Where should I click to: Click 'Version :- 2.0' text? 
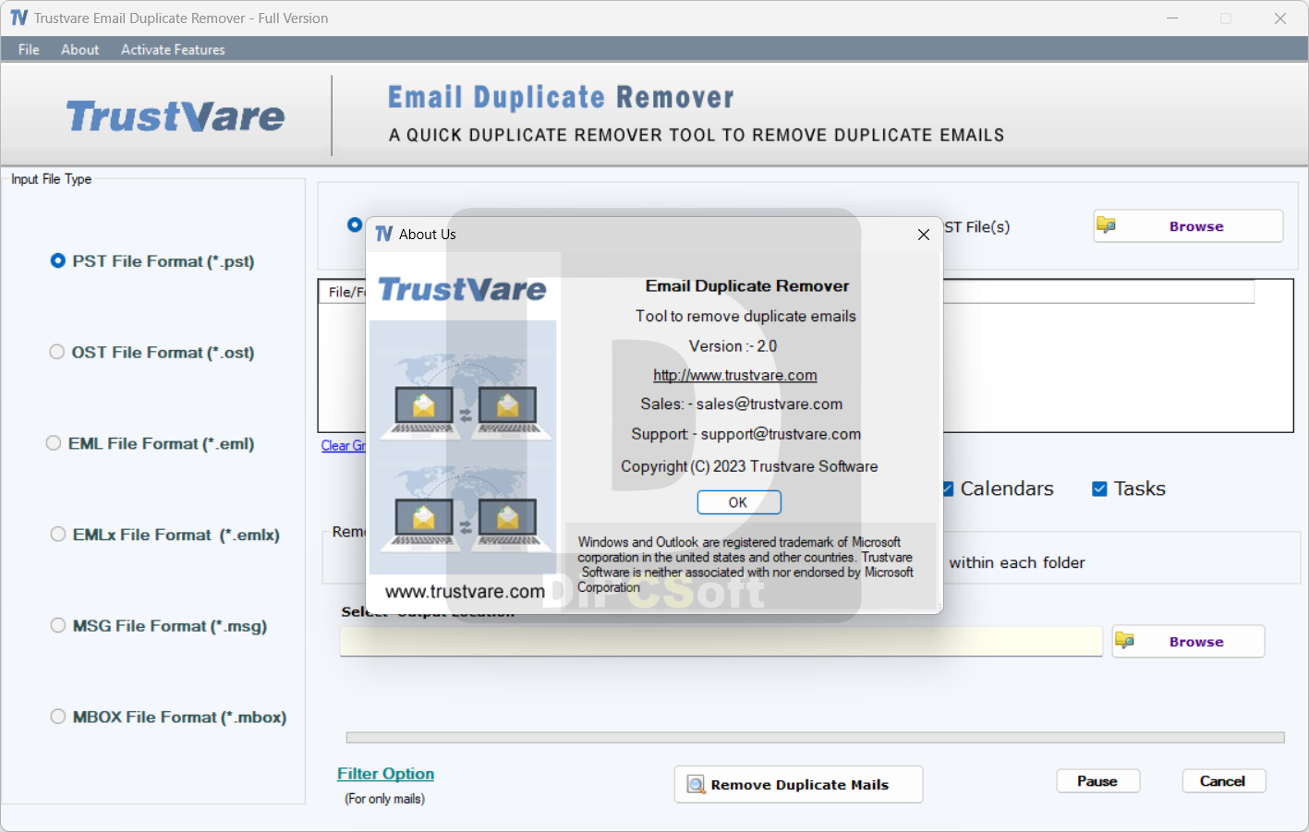733,346
